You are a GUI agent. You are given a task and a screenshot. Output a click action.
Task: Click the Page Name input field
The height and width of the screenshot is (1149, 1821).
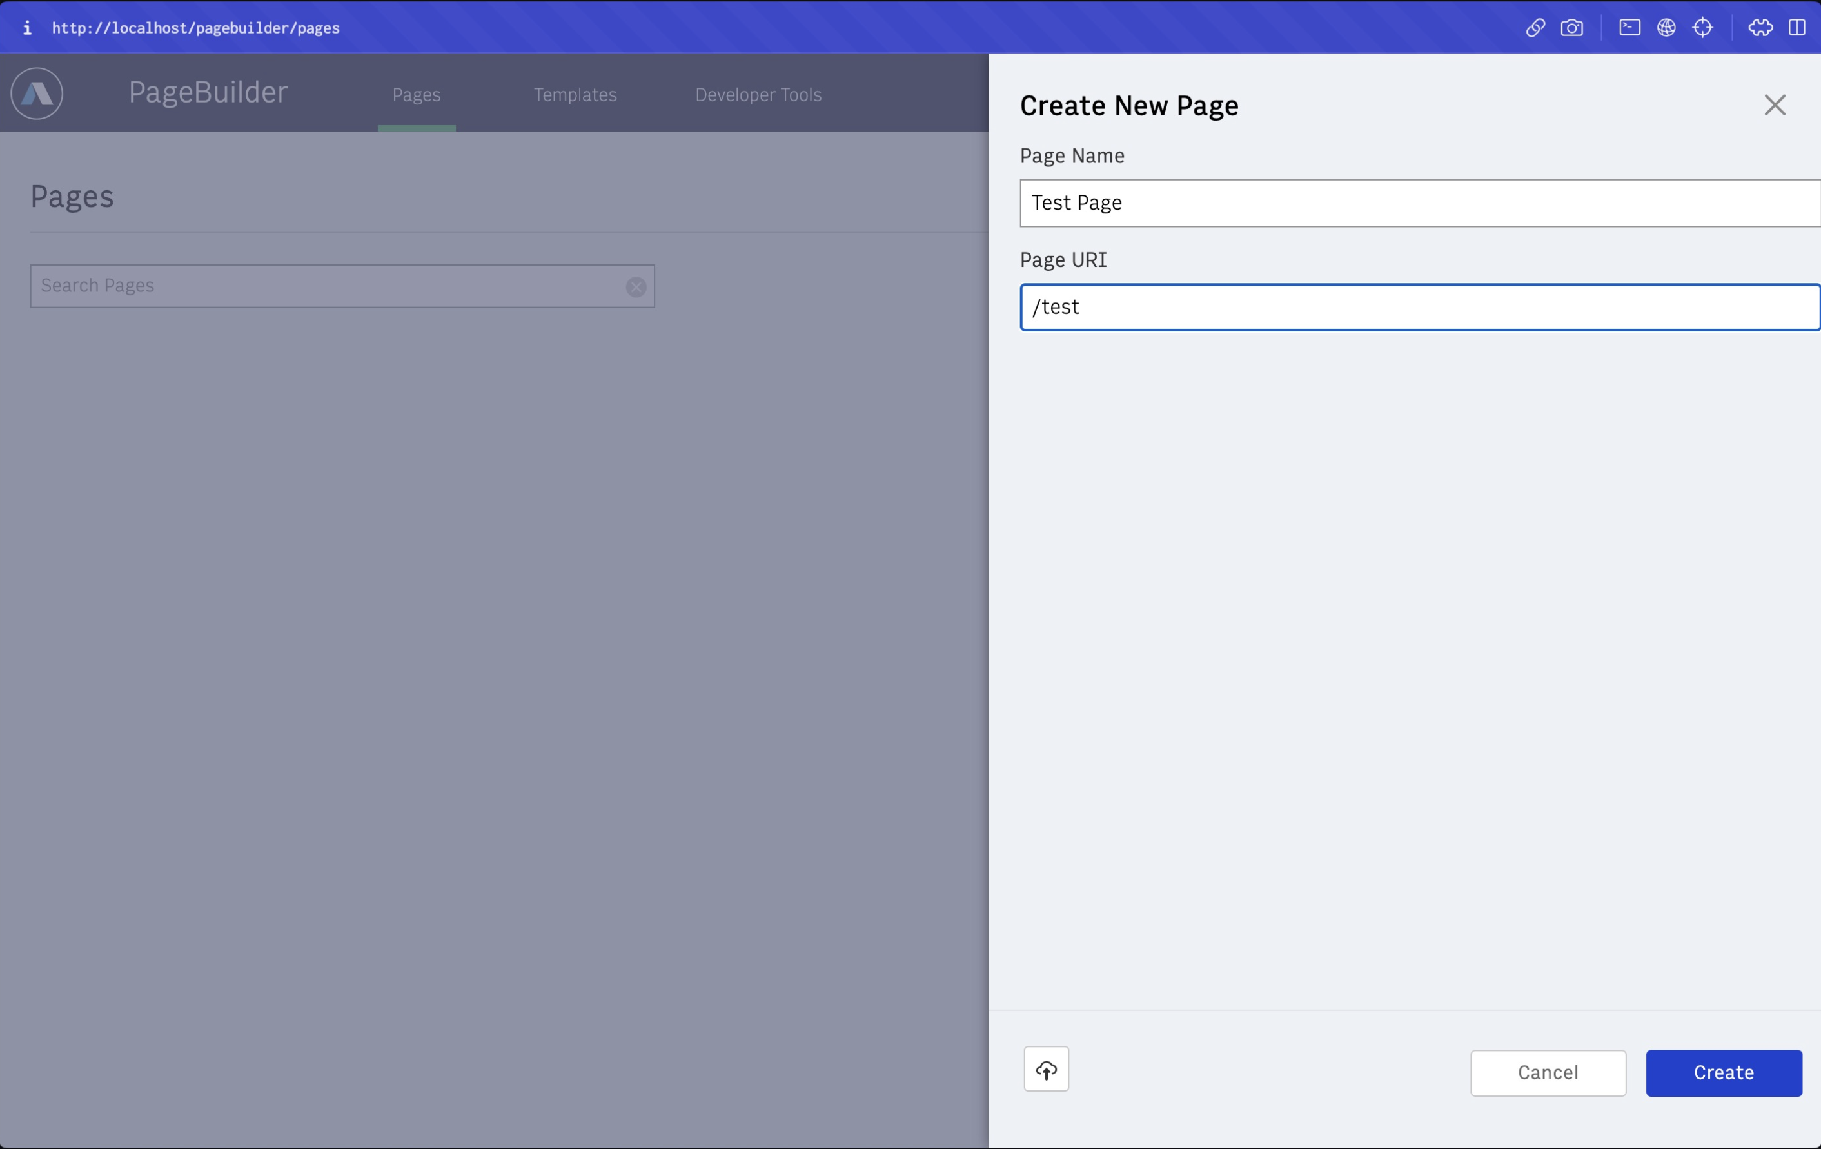(x=1419, y=202)
